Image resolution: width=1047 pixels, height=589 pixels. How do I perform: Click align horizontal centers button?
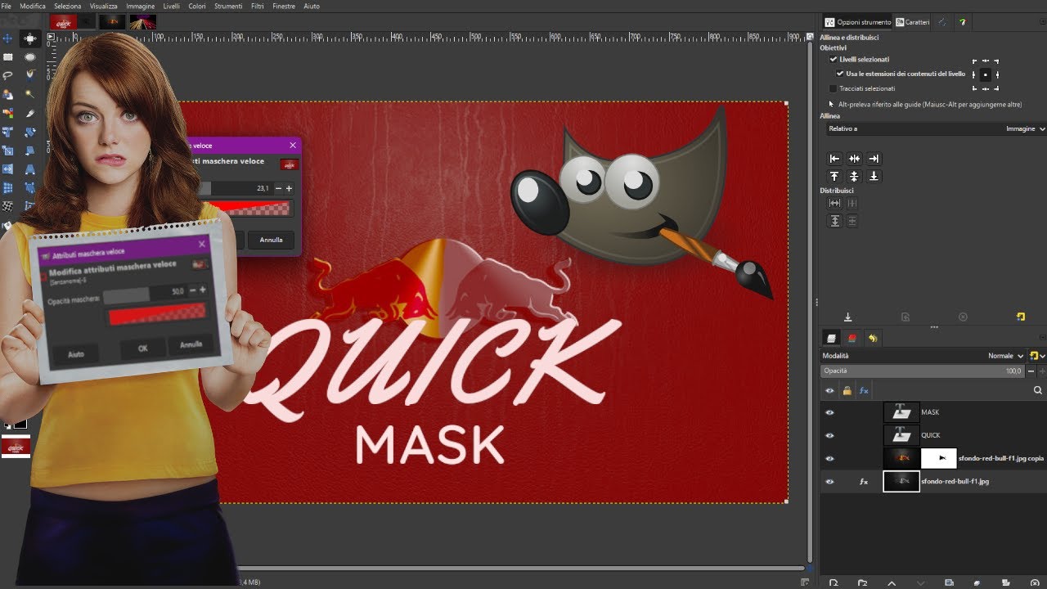(x=854, y=159)
